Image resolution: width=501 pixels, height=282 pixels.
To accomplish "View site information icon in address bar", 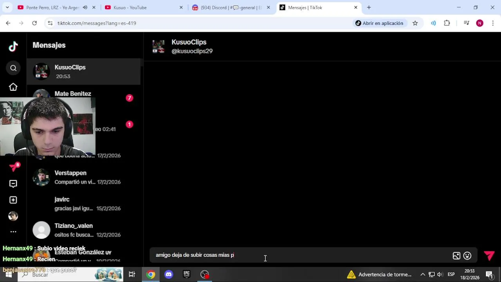I will tap(50, 23).
